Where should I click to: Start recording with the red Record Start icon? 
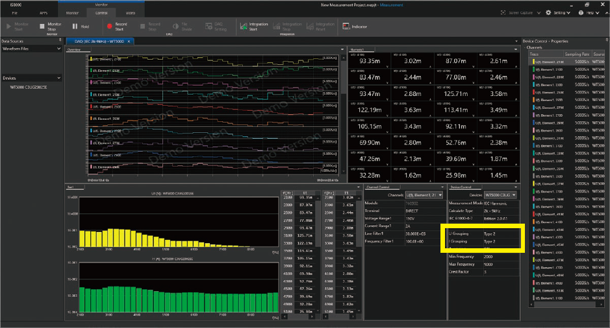point(110,27)
